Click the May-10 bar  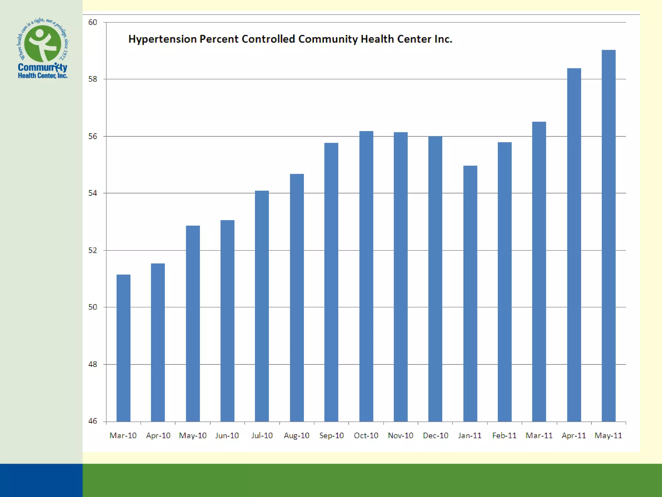click(193, 324)
